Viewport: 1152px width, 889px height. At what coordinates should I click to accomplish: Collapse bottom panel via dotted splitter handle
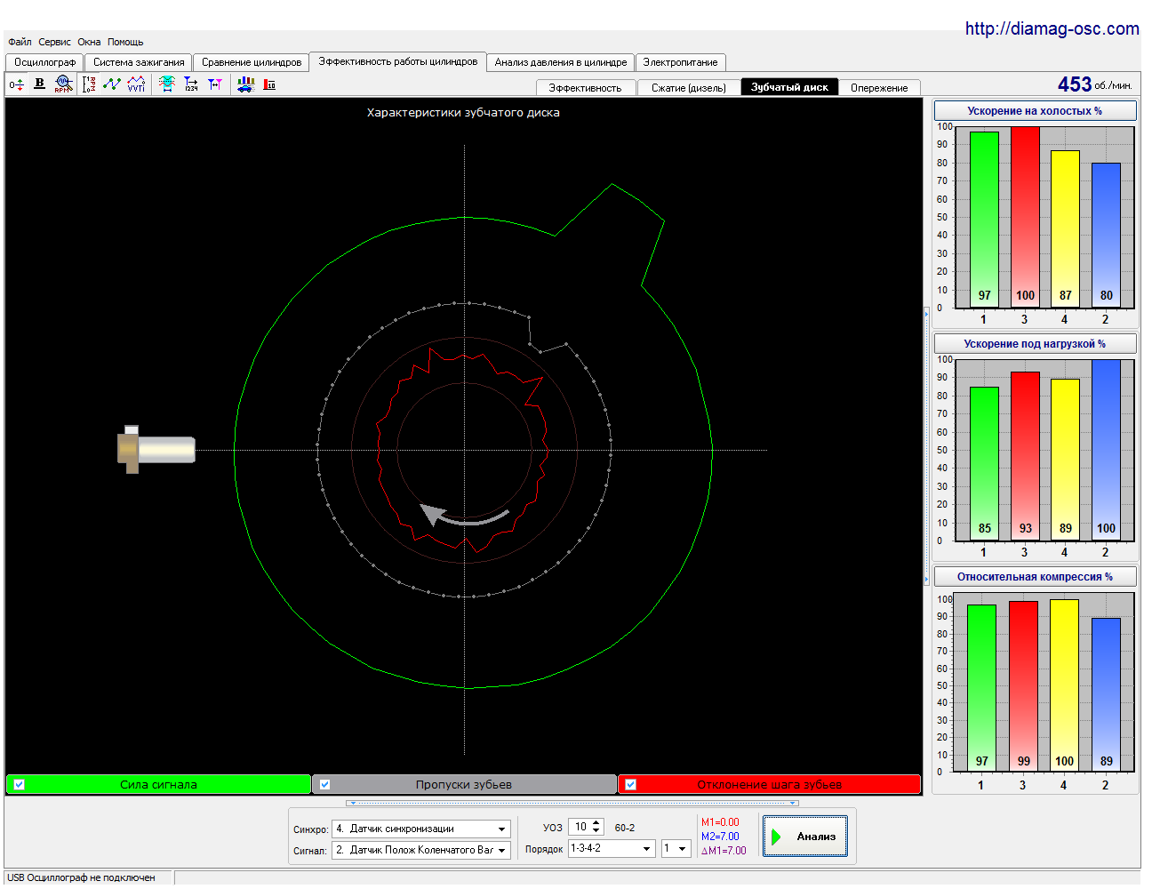[572, 803]
